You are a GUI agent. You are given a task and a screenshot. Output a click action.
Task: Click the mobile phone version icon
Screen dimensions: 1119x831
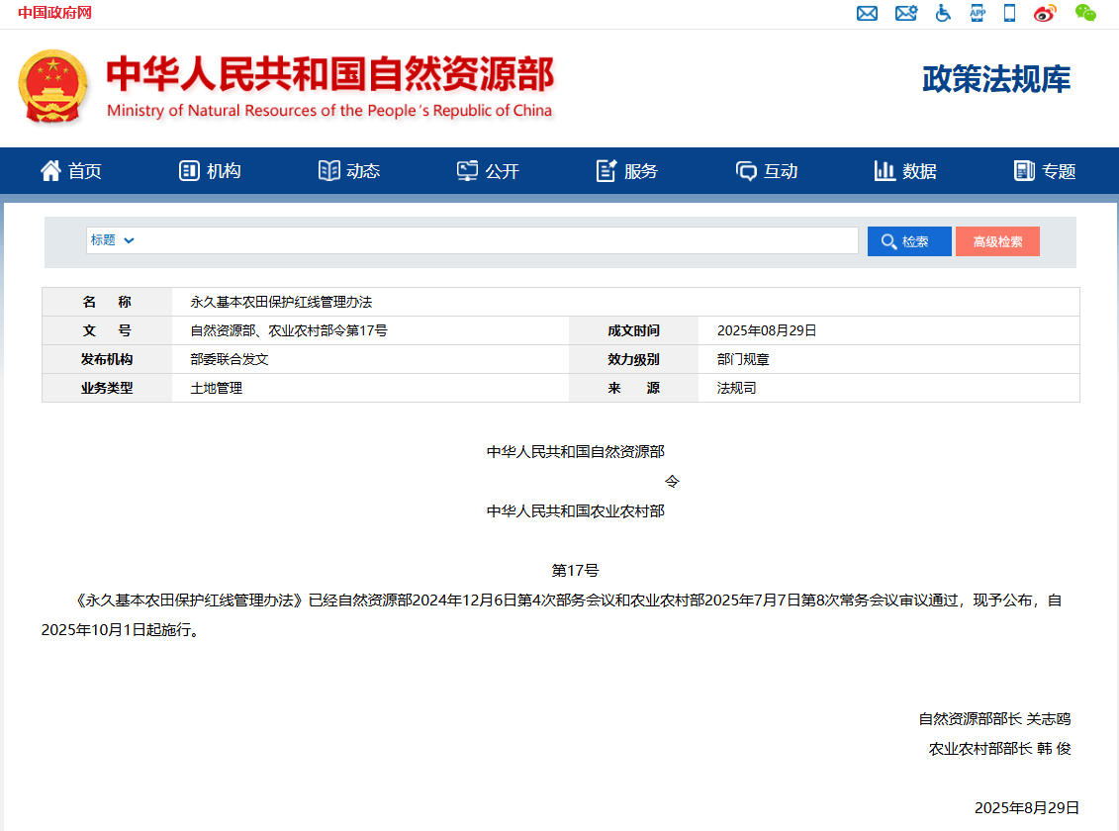(x=1010, y=13)
